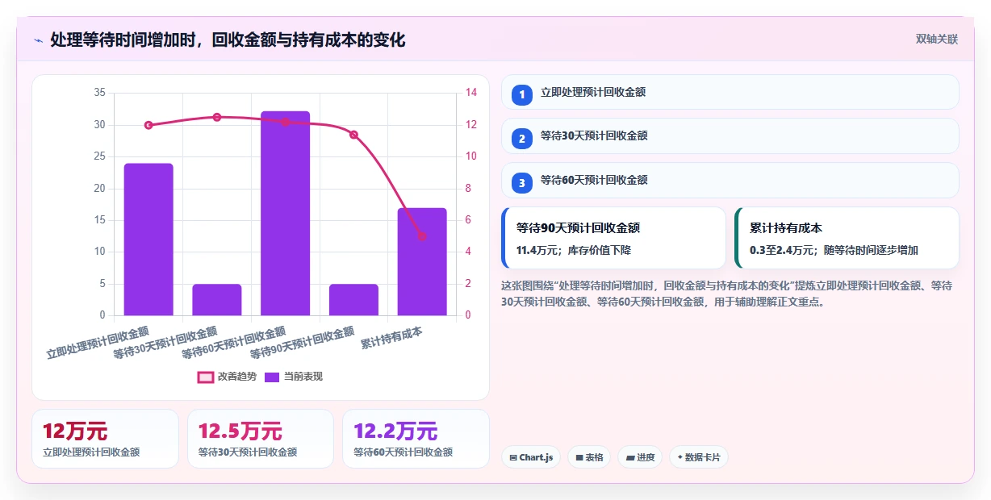Click the number 3 badge
Viewport: 991px width, 500px height.
pyautogui.click(x=522, y=183)
